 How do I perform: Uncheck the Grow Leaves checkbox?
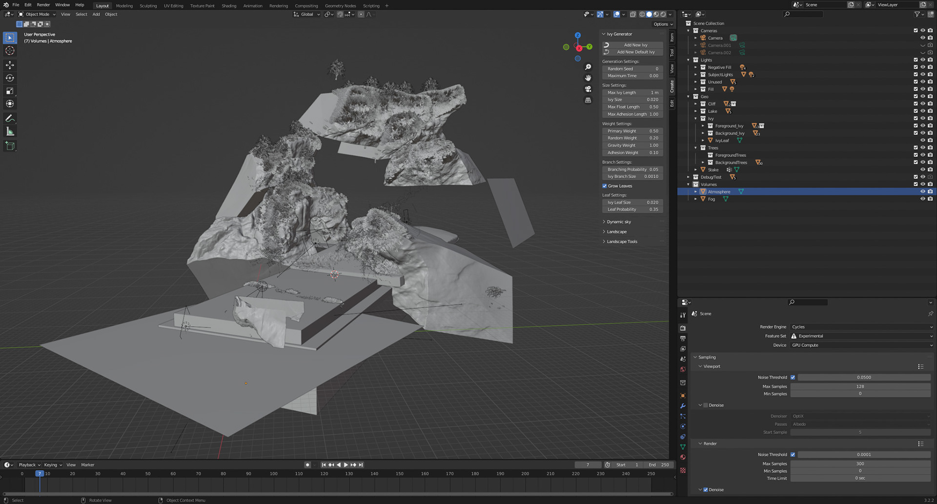[605, 186]
